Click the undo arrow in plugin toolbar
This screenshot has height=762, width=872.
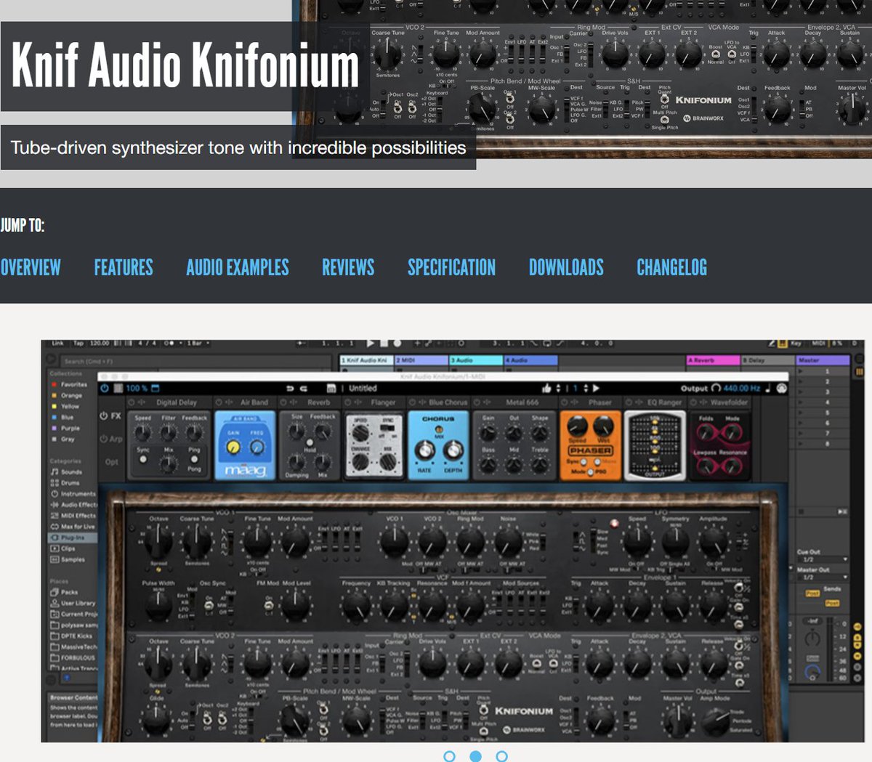pos(291,388)
